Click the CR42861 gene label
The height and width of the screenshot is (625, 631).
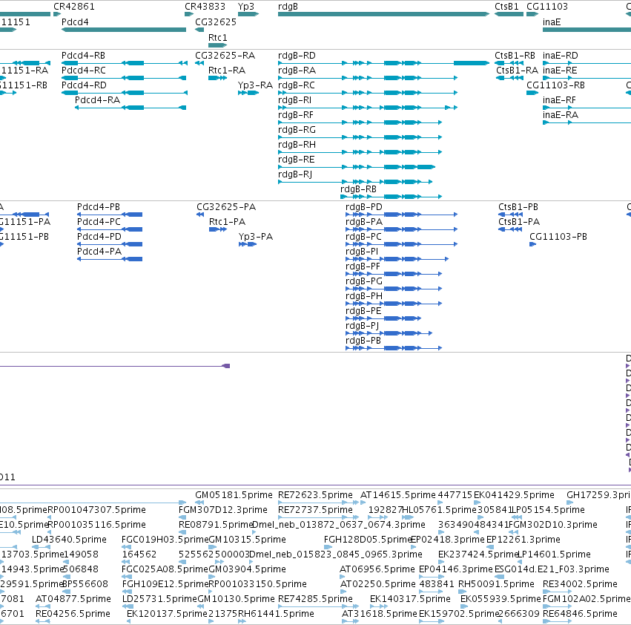pos(74,7)
